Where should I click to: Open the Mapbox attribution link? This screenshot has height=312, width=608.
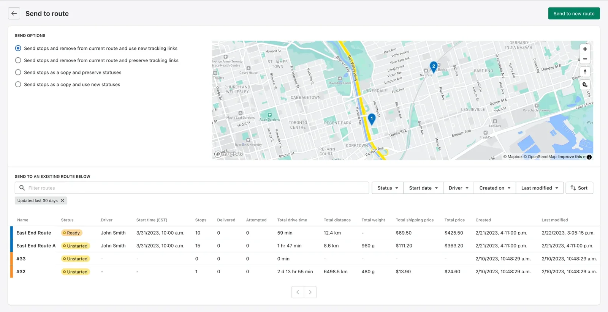(513, 157)
